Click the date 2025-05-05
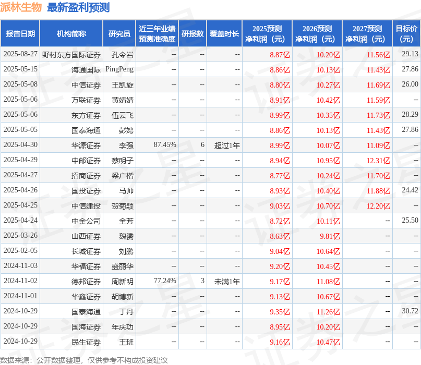Image resolution: width=421 pixels, height=365 pixels. pos(20,130)
